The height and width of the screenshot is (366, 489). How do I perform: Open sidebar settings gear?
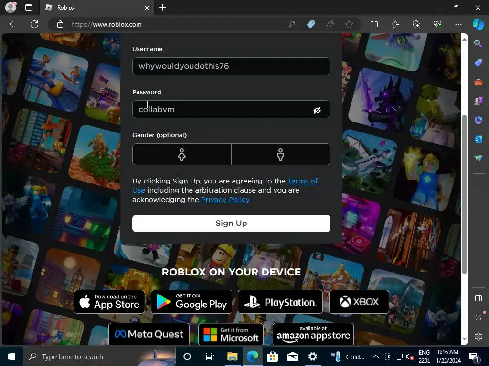tap(478, 336)
